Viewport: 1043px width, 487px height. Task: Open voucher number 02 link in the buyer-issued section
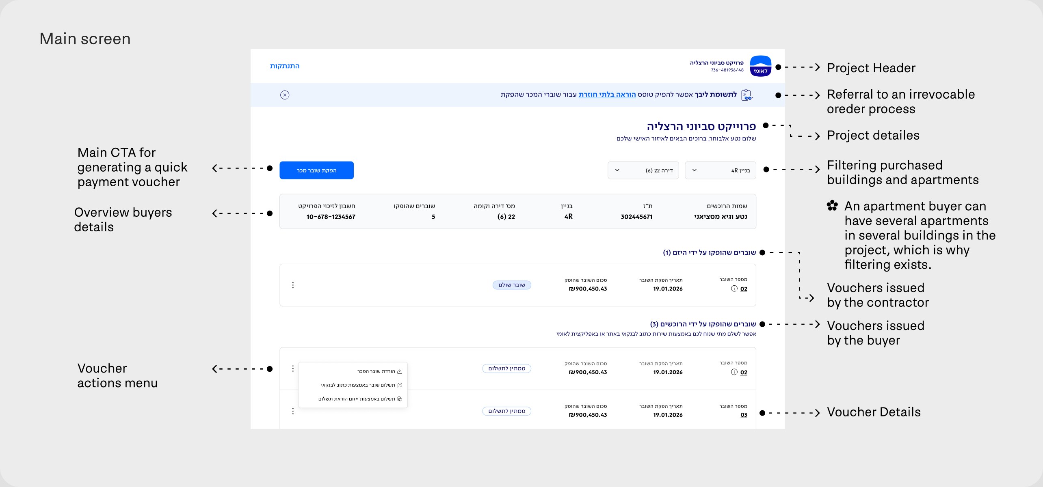743,373
